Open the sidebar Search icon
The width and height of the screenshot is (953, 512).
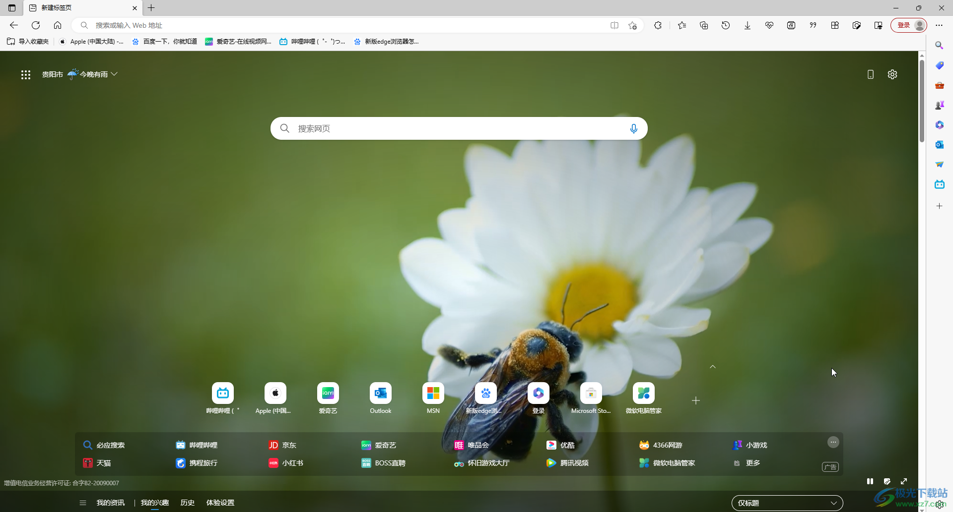pyautogui.click(x=939, y=46)
